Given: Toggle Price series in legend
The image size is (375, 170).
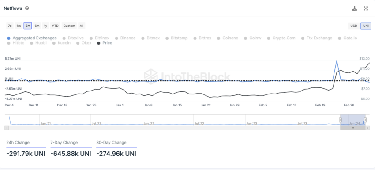Looking at the screenshot, I should [x=105, y=43].
